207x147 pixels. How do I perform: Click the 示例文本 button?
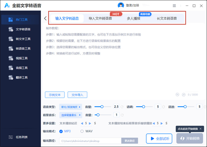[x=55, y=95]
